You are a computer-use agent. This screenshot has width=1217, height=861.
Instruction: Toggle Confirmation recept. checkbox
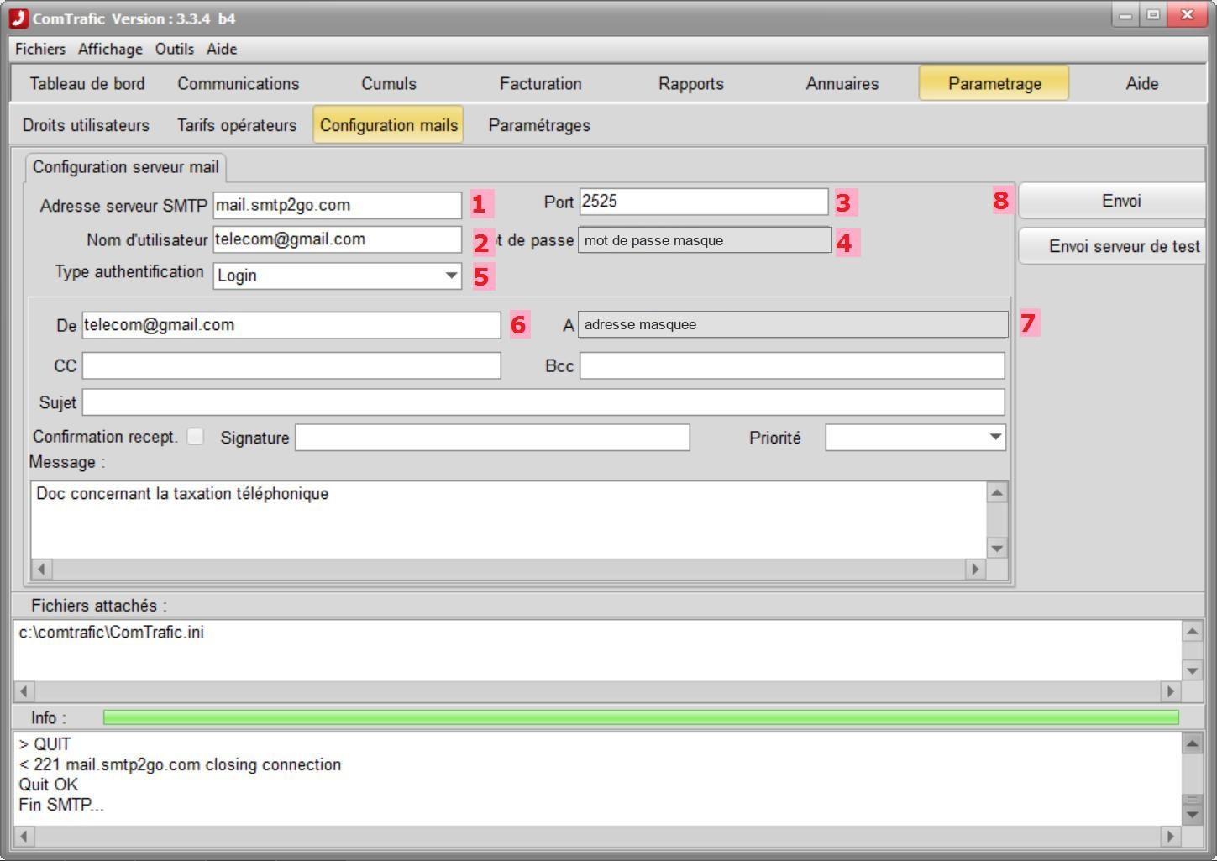(195, 436)
